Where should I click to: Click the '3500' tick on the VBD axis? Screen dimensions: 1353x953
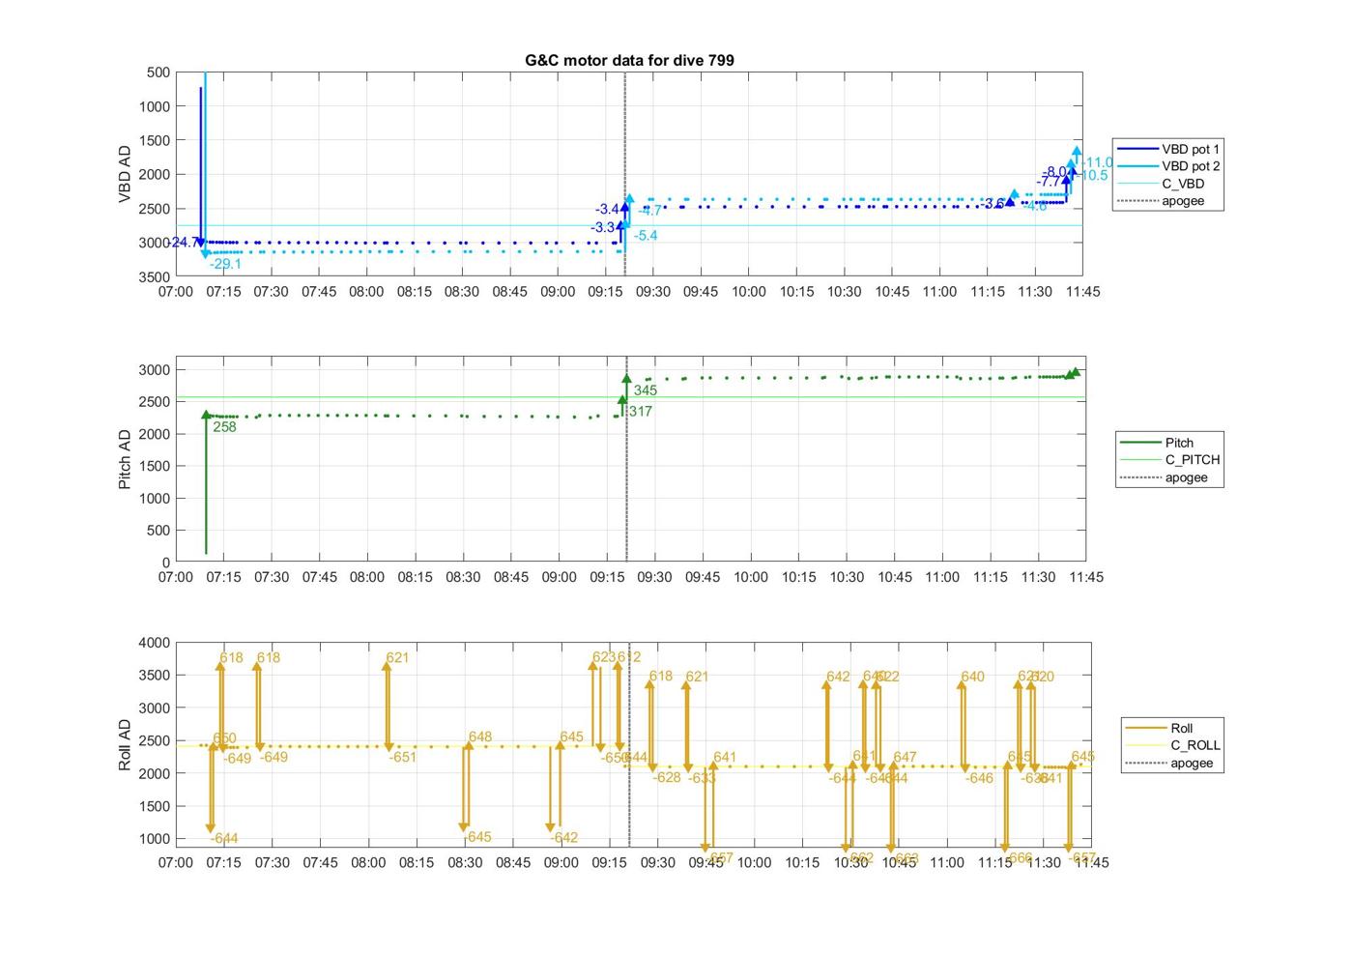point(155,276)
